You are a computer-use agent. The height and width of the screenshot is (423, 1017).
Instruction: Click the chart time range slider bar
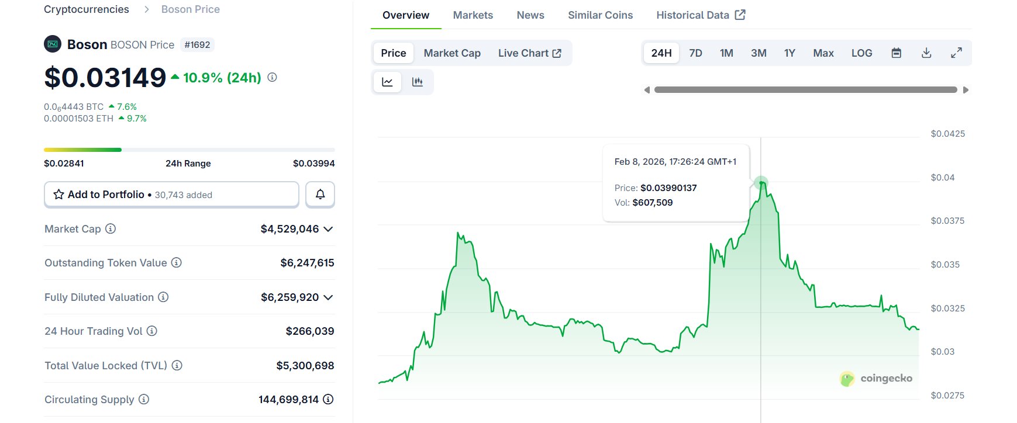click(x=805, y=90)
